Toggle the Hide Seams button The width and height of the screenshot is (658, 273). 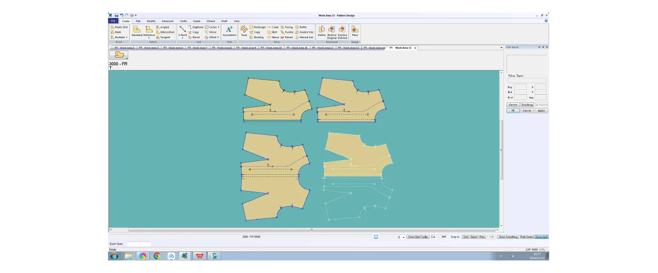[527, 237]
